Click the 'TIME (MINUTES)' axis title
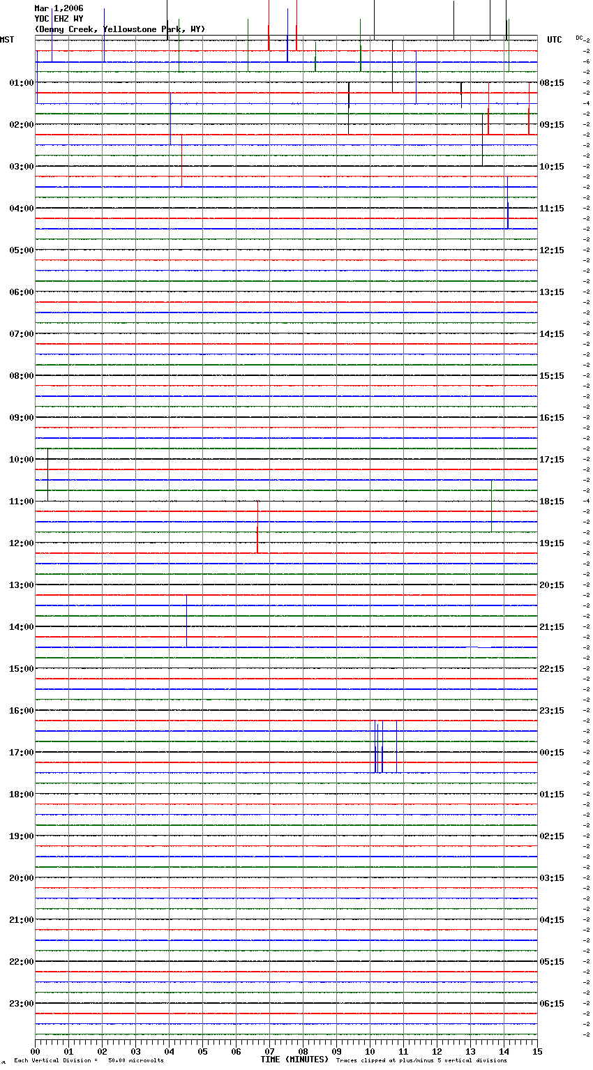Screen dimensions: 593x1070 coord(294,1060)
